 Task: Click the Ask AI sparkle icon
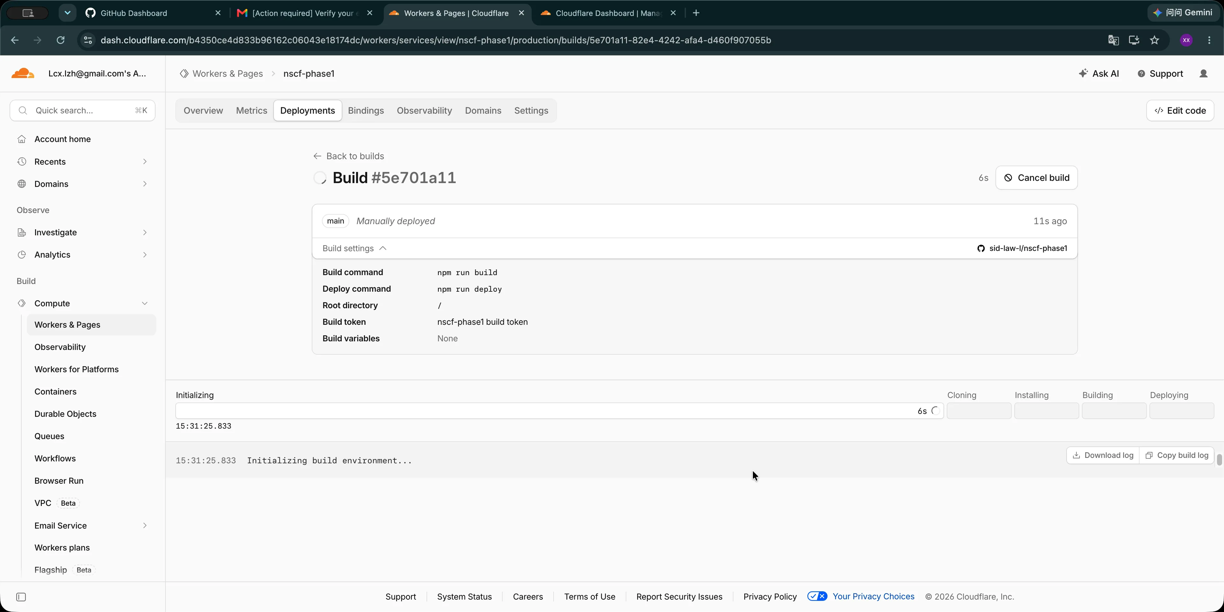coord(1083,73)
